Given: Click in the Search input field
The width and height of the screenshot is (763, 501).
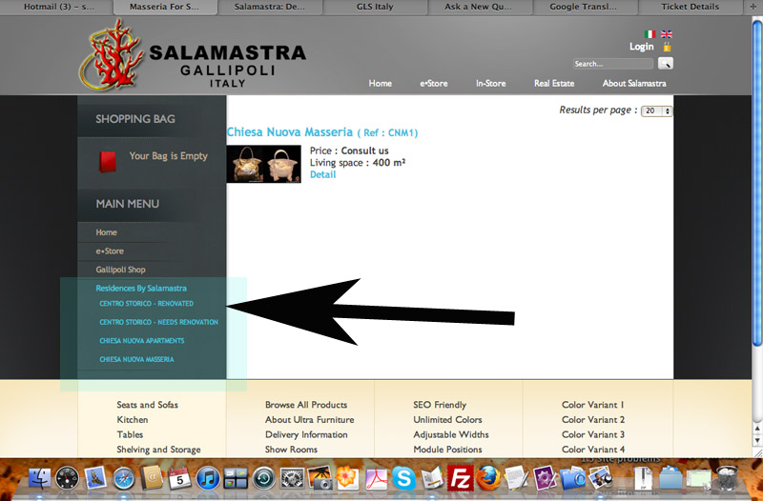Looking at the screenshot, I should point(613,64).
